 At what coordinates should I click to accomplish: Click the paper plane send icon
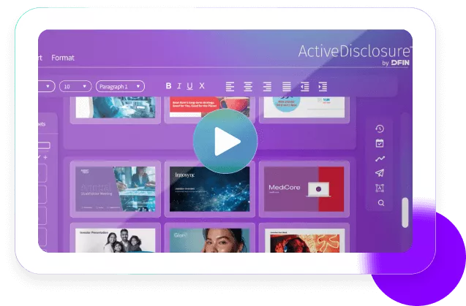click(x=380, y=173)
